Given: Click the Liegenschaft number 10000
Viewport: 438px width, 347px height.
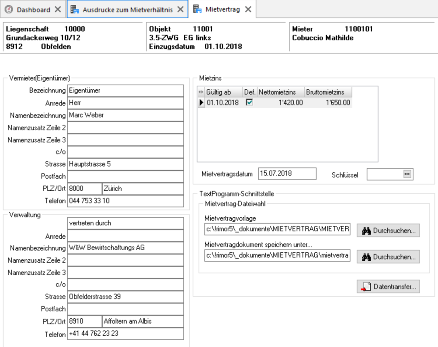Looking at the screenshot, I should [x=74, y=29].
